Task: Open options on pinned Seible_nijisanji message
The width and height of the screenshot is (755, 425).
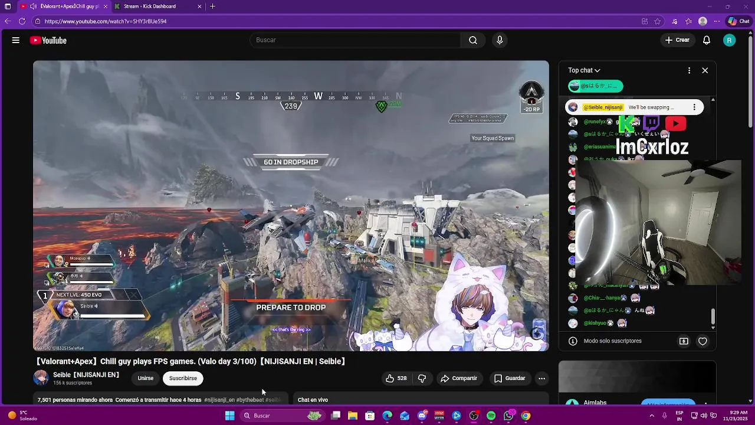Action: click(694, 107)
